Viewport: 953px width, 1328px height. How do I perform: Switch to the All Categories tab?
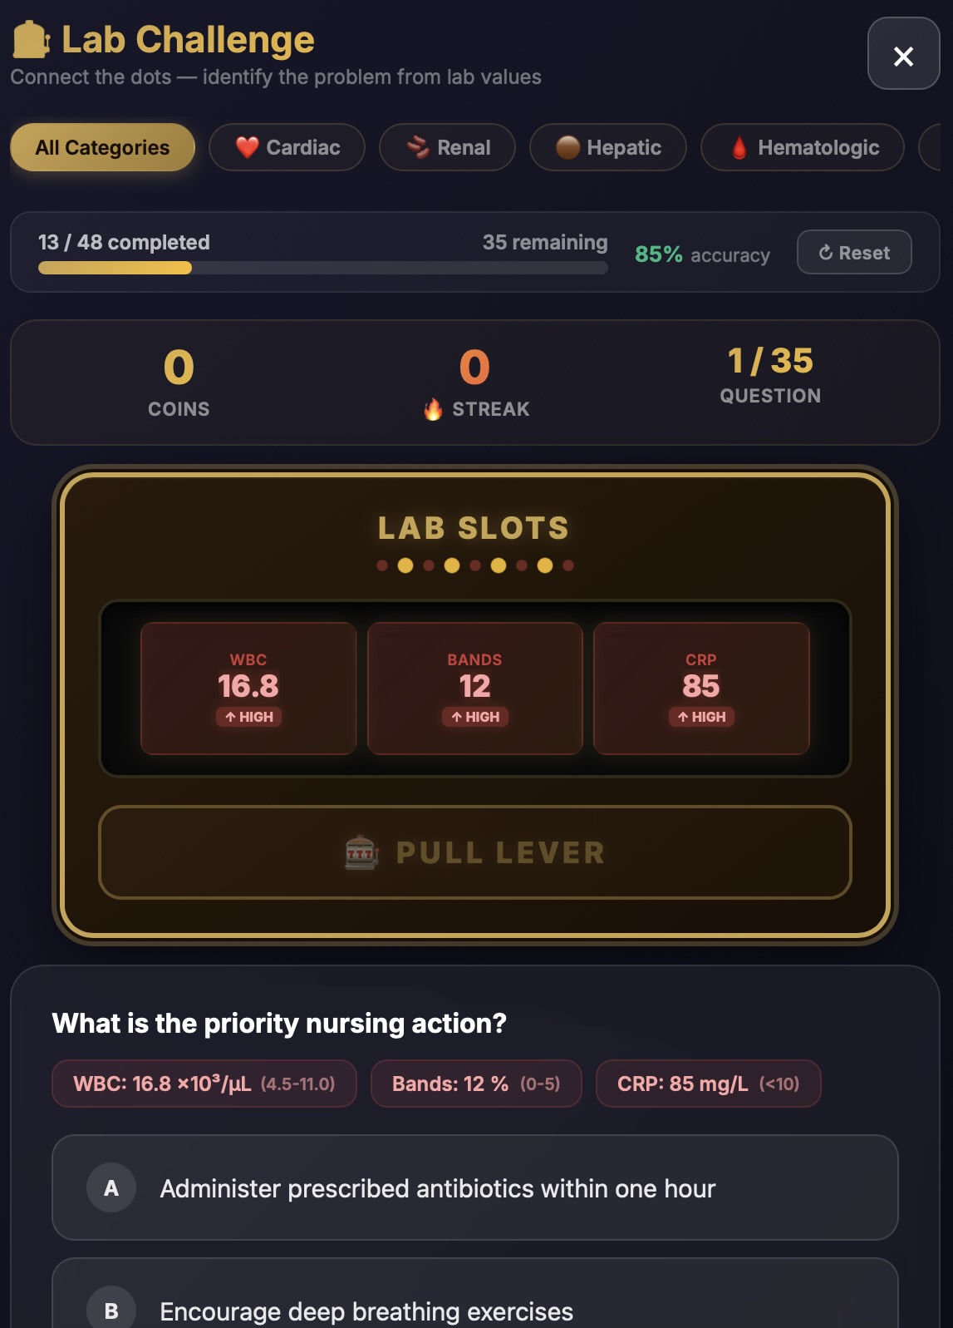pos(101,147)
